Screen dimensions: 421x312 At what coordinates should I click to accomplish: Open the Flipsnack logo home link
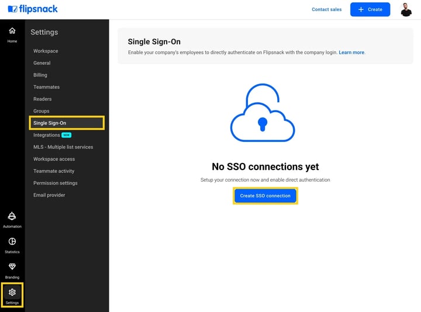tap(33, 9)
